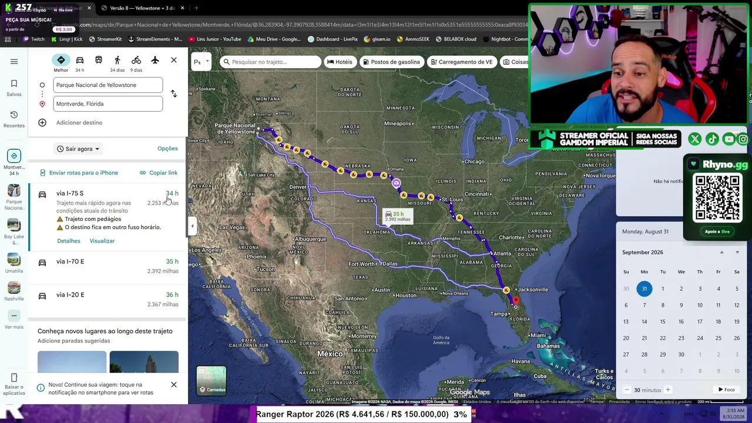This screenshot has height=423, width=752.
Task: Send routes to iPhone
Action: [79, 173]
